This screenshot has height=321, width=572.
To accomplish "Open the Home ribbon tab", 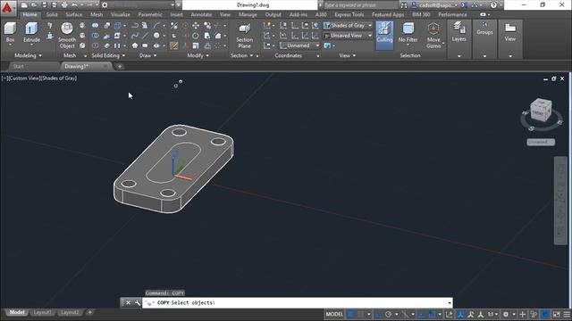I will (29, 14).
